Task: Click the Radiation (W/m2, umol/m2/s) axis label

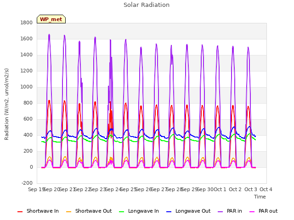Action: [x=6, y=104]
